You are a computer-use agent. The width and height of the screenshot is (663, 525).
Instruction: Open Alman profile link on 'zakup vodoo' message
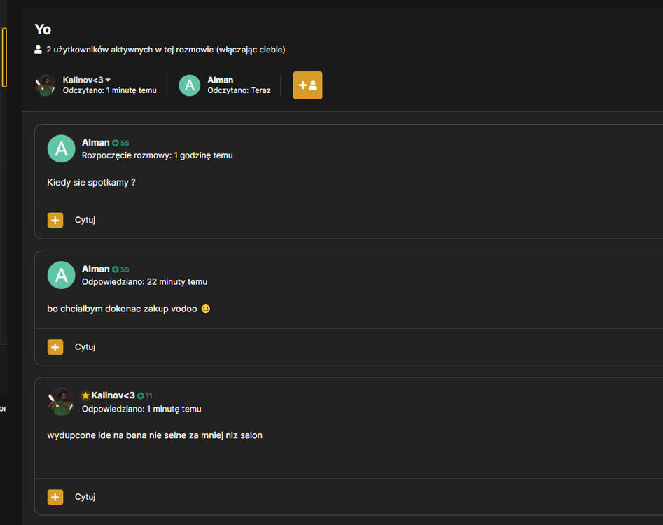[x=95, y=269]
